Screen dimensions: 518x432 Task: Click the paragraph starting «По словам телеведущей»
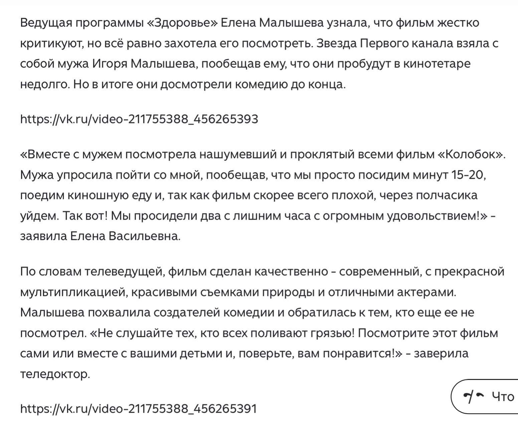262,323
